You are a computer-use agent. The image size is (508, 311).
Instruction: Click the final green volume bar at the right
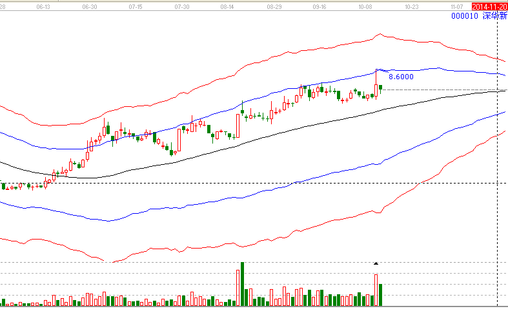coord(381,294)
